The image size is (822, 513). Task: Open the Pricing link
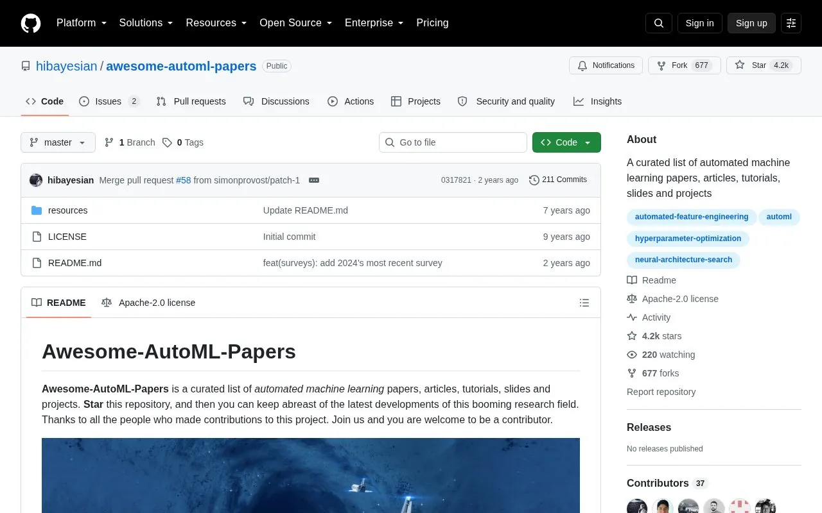point(432,23)
